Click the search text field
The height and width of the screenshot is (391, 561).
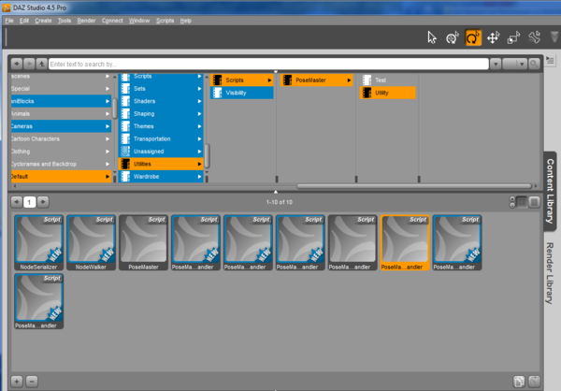coord(268,65)
